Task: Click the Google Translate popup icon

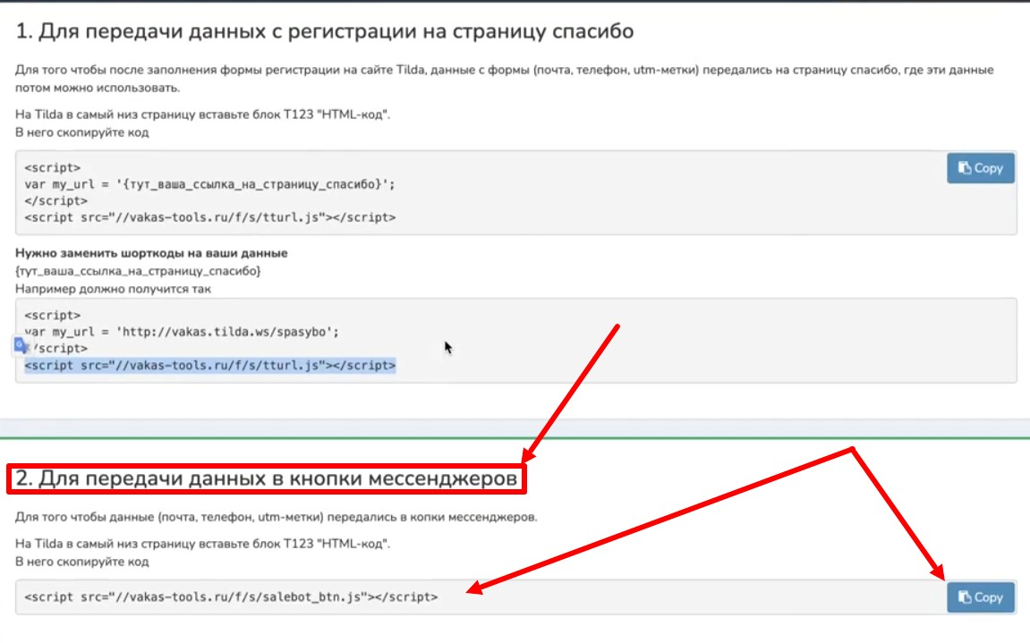Action: coord(21,345)
